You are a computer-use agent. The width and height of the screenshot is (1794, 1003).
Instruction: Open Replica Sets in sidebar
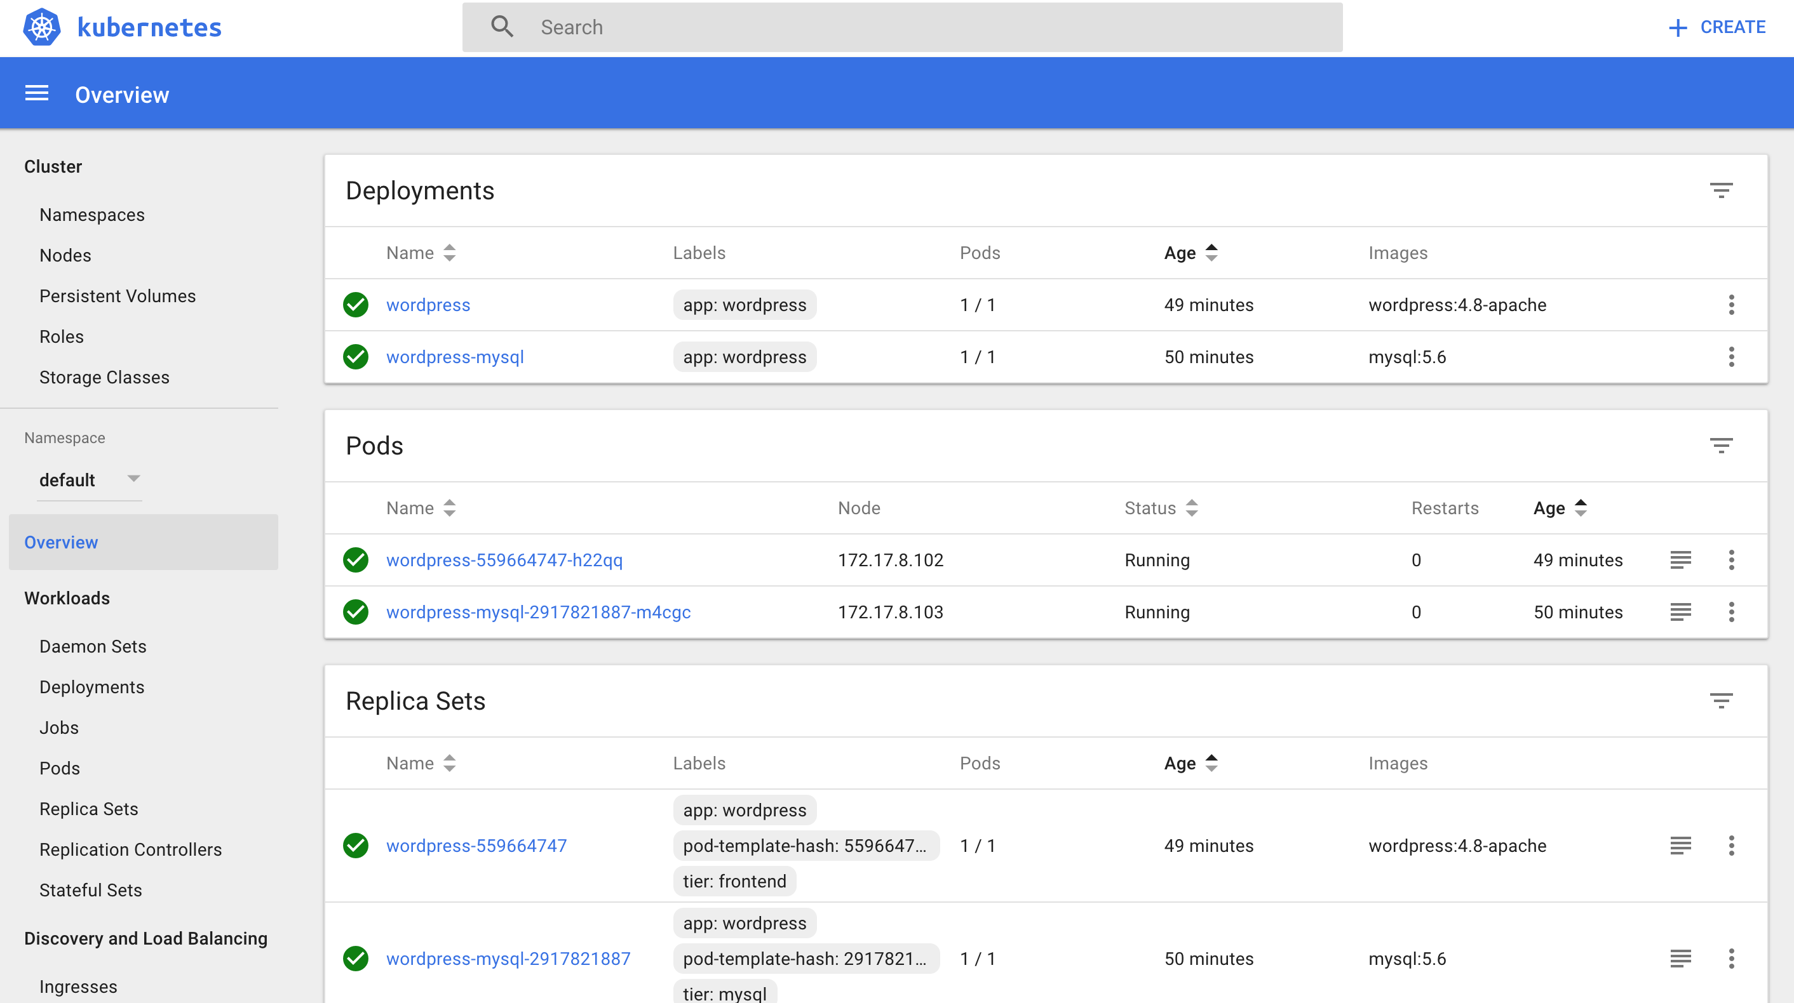pyautogui.click(x=89, y=809)
